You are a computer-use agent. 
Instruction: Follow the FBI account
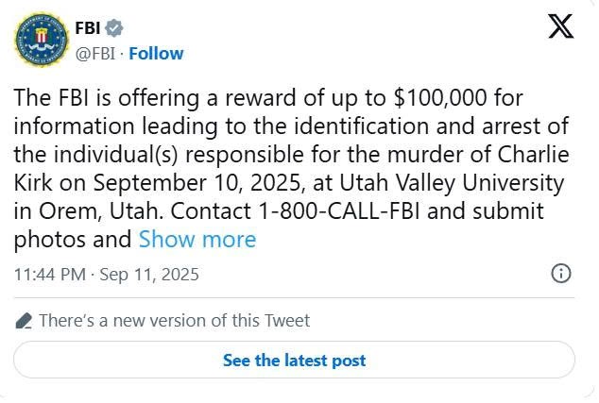pos(156,53)
